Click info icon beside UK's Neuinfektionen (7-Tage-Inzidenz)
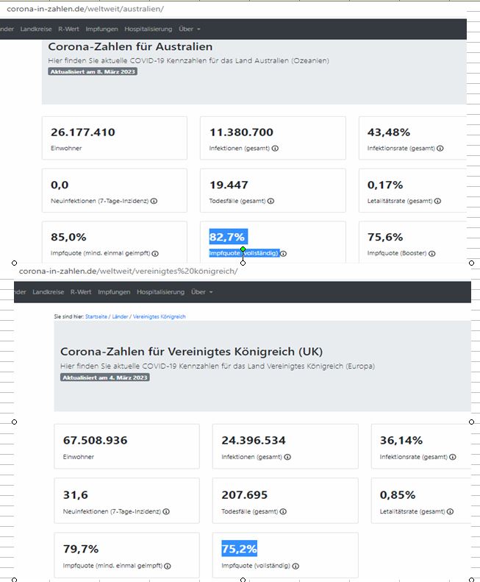The width and height of the screenshot is (480, 582). [x=167, y=511]
